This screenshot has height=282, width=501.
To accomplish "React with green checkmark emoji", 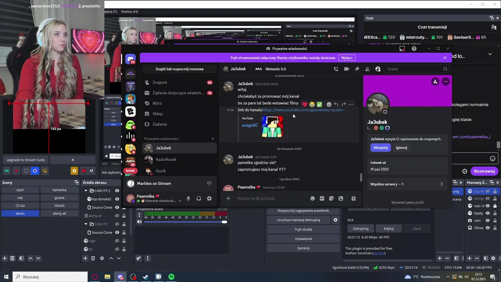I will click(319, 104).
